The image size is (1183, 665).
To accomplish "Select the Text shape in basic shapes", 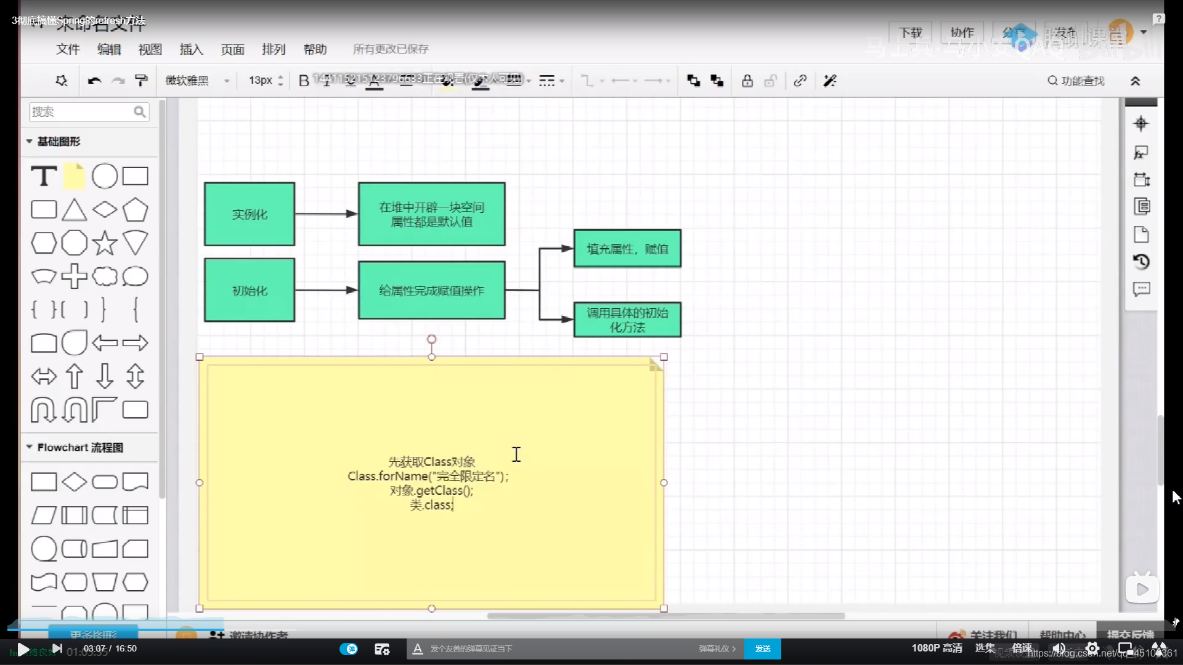I will [x=44, y=176].
